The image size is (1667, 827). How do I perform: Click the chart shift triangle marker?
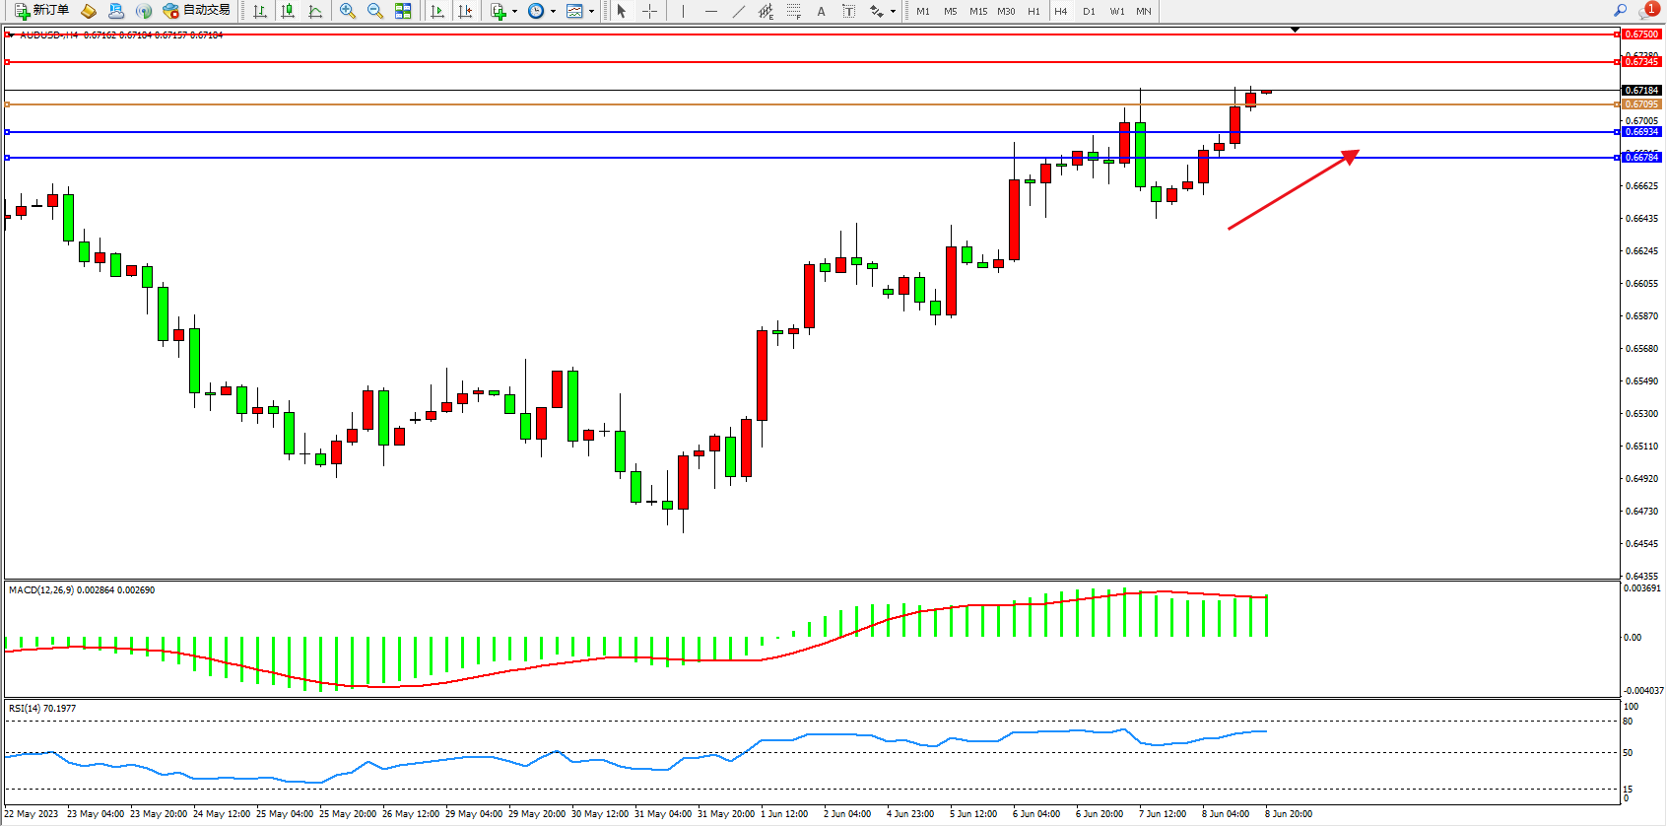tap(1295, 30)
